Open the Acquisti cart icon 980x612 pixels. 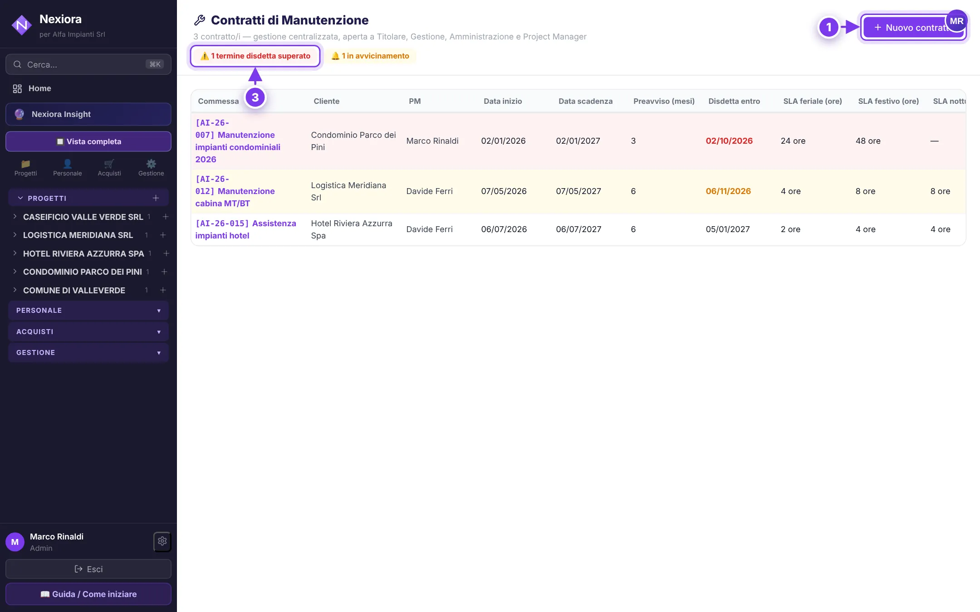point(109,168)
